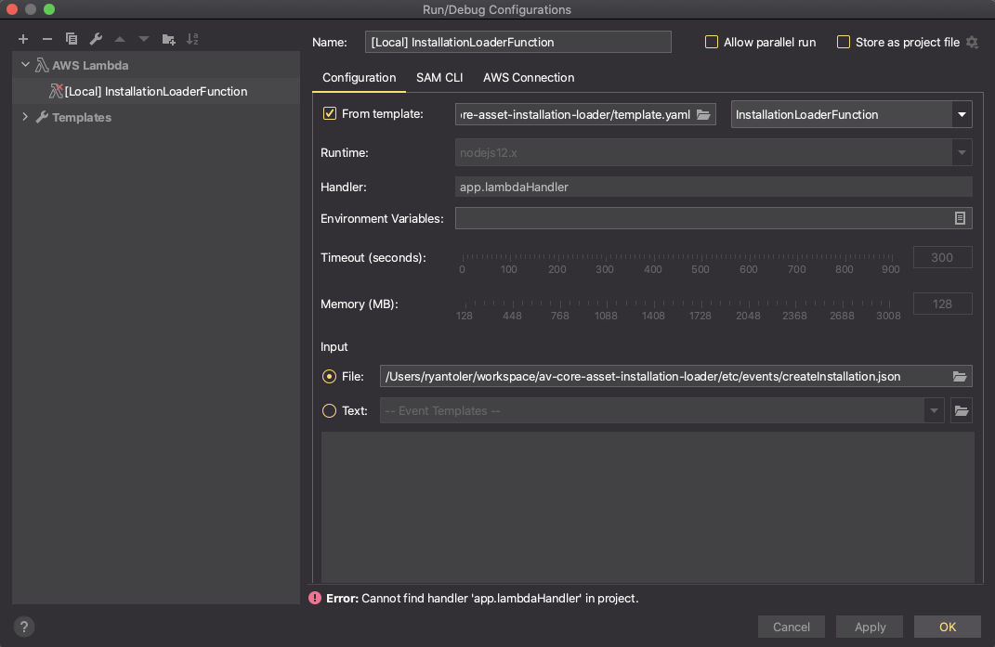Click the Cannot find handler error message
The height and width of the screenshot is (647, 995).
click(482, 598)
